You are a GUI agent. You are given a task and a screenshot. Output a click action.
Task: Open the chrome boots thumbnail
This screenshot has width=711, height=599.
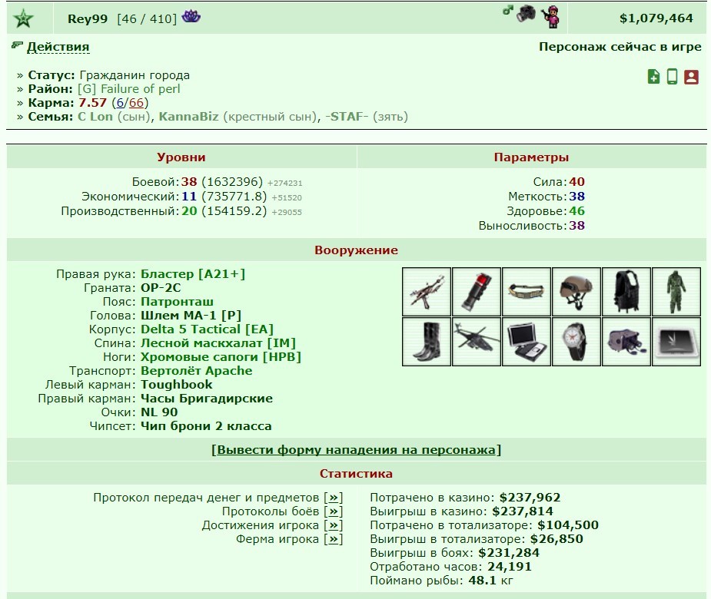(x=427, y=342)
